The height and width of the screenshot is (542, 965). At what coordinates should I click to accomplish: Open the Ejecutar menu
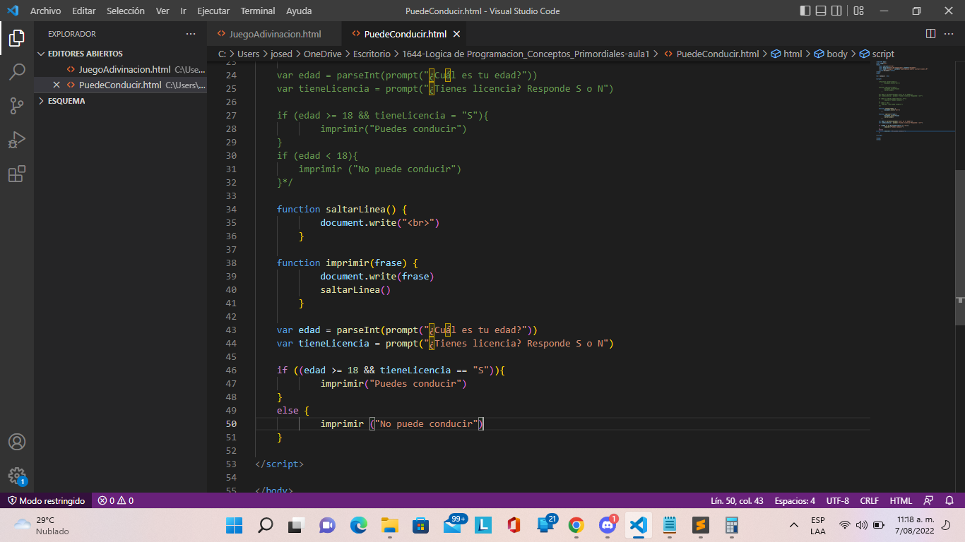[x=213, y=11]
